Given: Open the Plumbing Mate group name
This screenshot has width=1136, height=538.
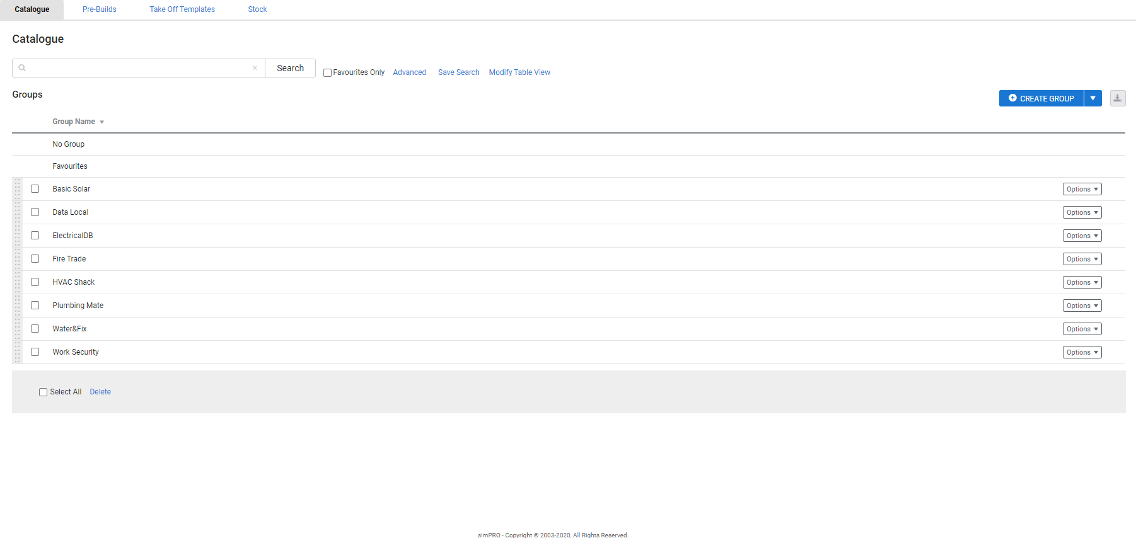Looking at the screenshot, I should click(78, 306).
